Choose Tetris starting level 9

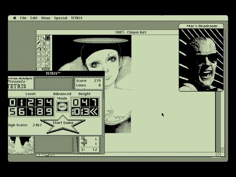49,112
